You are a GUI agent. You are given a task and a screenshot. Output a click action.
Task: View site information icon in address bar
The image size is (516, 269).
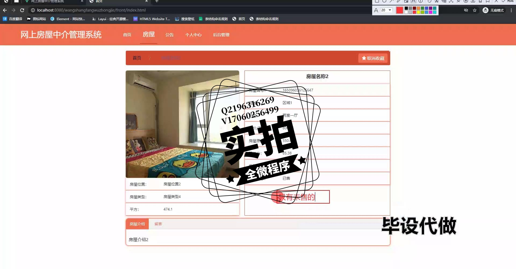(x=33, y=10)
